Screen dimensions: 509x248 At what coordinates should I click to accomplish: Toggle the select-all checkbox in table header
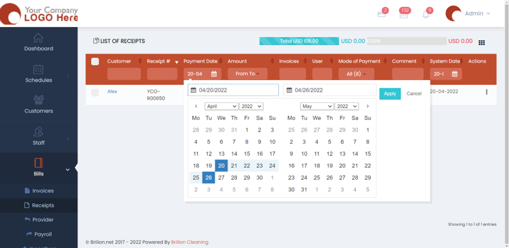point(95,61)
